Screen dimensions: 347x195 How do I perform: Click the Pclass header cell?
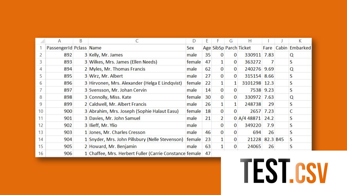(x=81, y=48)
